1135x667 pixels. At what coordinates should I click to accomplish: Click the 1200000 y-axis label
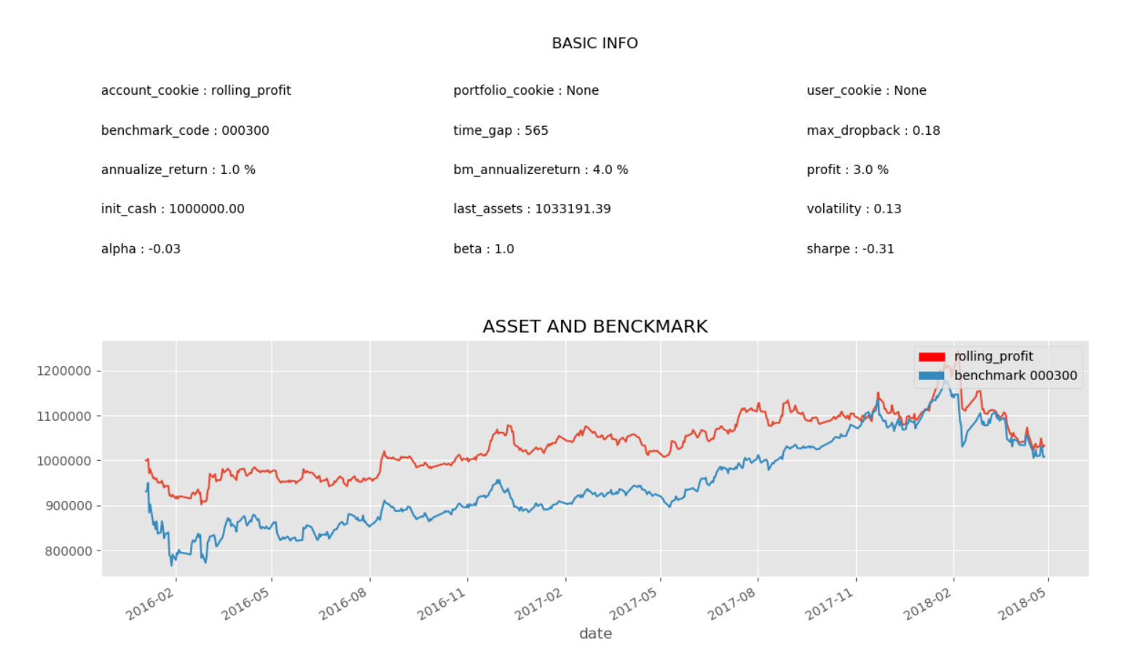click(x=64, y=371)
